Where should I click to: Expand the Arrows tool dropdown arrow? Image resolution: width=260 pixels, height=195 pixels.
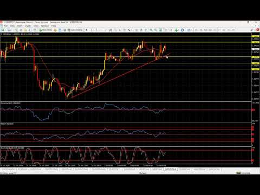[132, 30]
